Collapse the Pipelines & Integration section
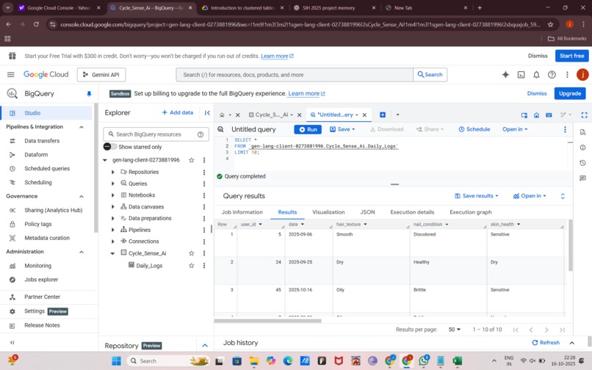Viewport: 592px width, 370px height. click(82, 127)
